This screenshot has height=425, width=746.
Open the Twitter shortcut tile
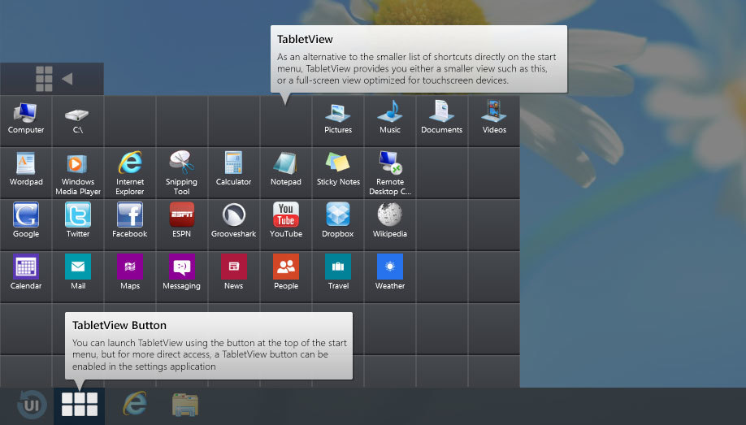point(77,224)
